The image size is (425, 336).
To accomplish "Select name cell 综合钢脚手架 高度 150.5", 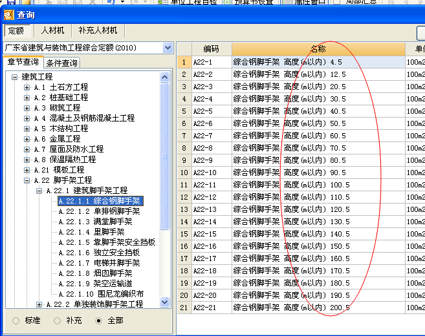I will [318, 246].
